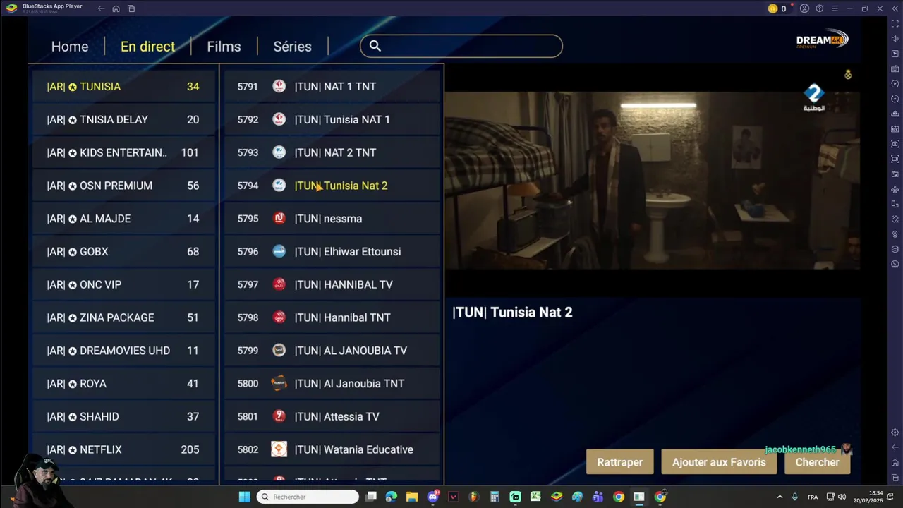
Task: Select the TNISIA DELAY category
Action: click(x=123, y=119)
